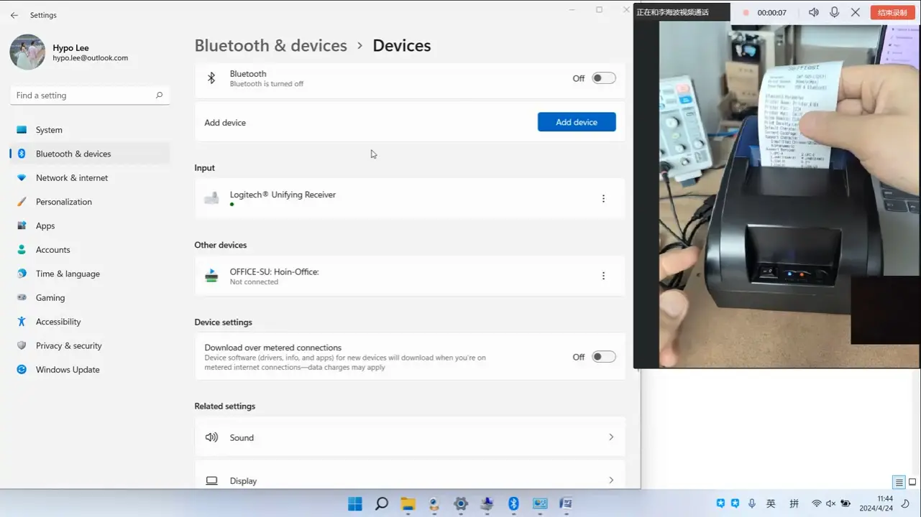Turn on the Bluetooth toggle

[x=603, y=78]
